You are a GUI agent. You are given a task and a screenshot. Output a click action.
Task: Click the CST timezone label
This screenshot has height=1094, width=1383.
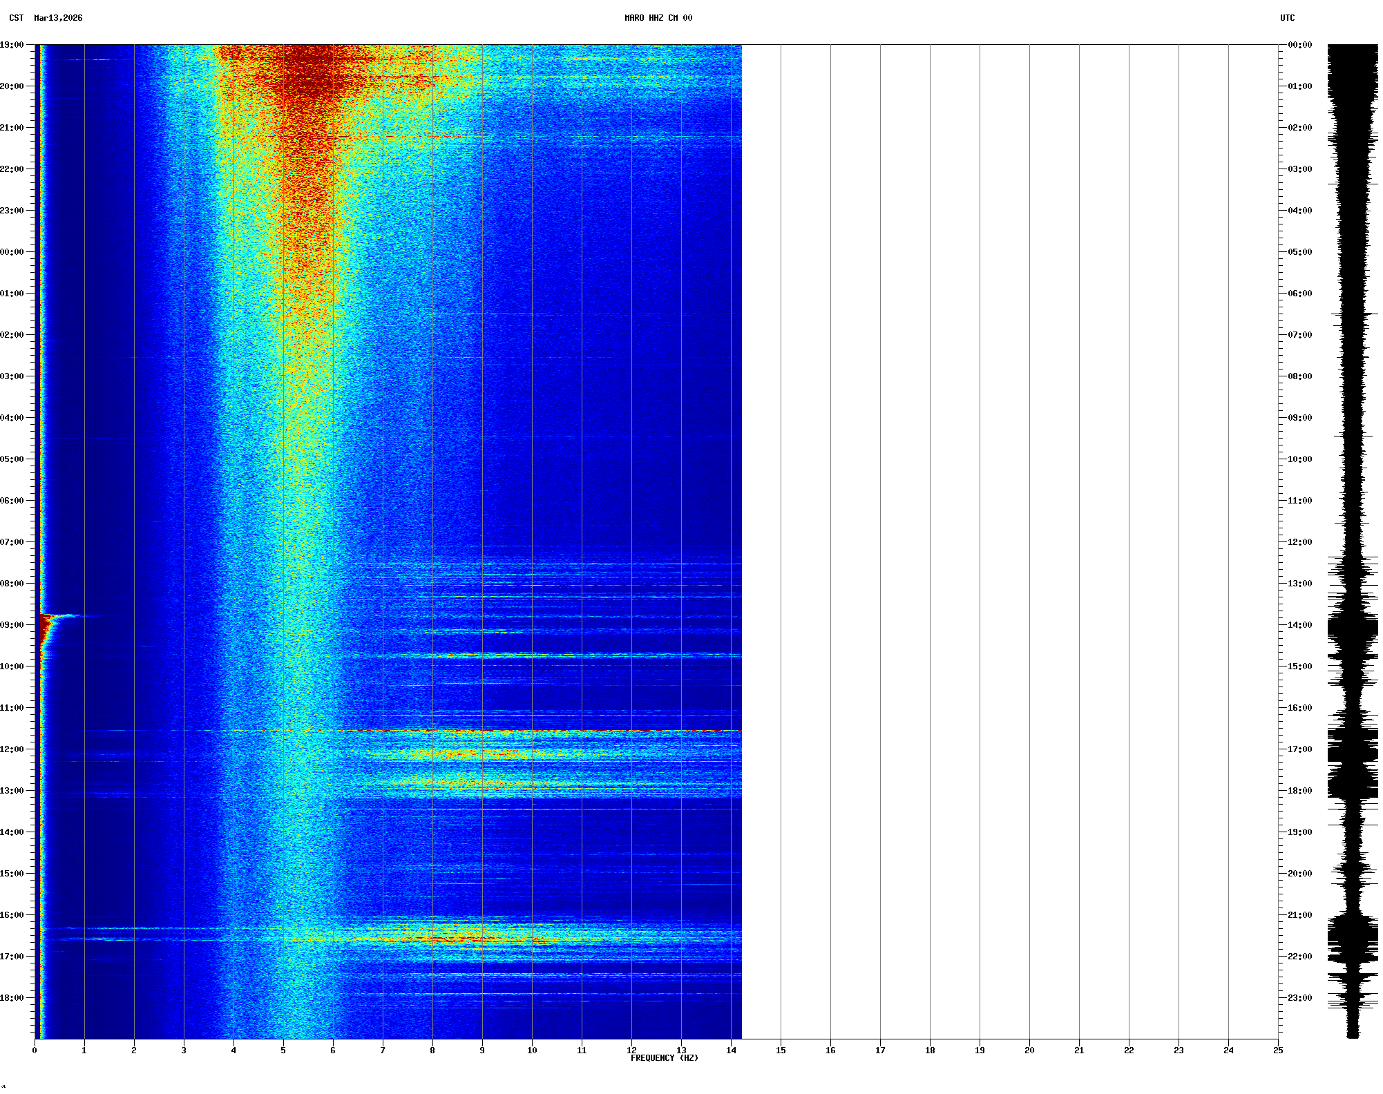pos(16,18)
